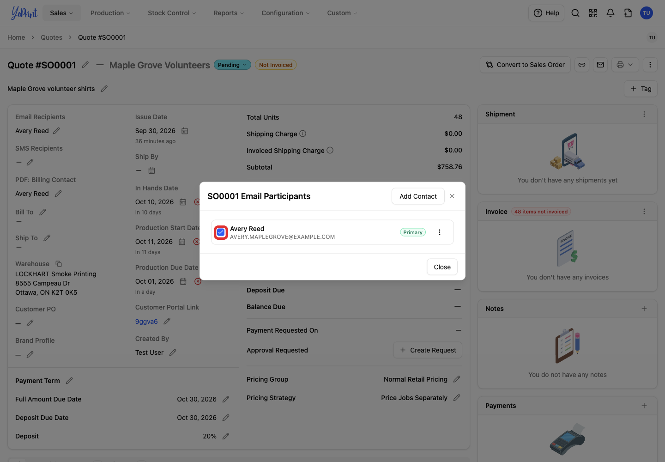Open the Reports menu
This screenshot has width=665, height=462.
click(229, 13)
